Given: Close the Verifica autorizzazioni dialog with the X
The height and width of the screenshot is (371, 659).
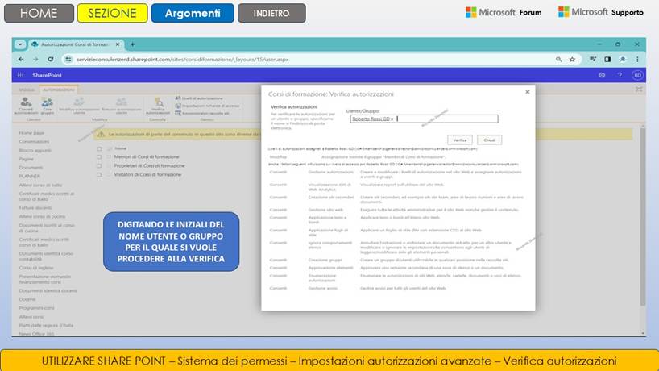Looking at the screenshot, I should 528,92.
